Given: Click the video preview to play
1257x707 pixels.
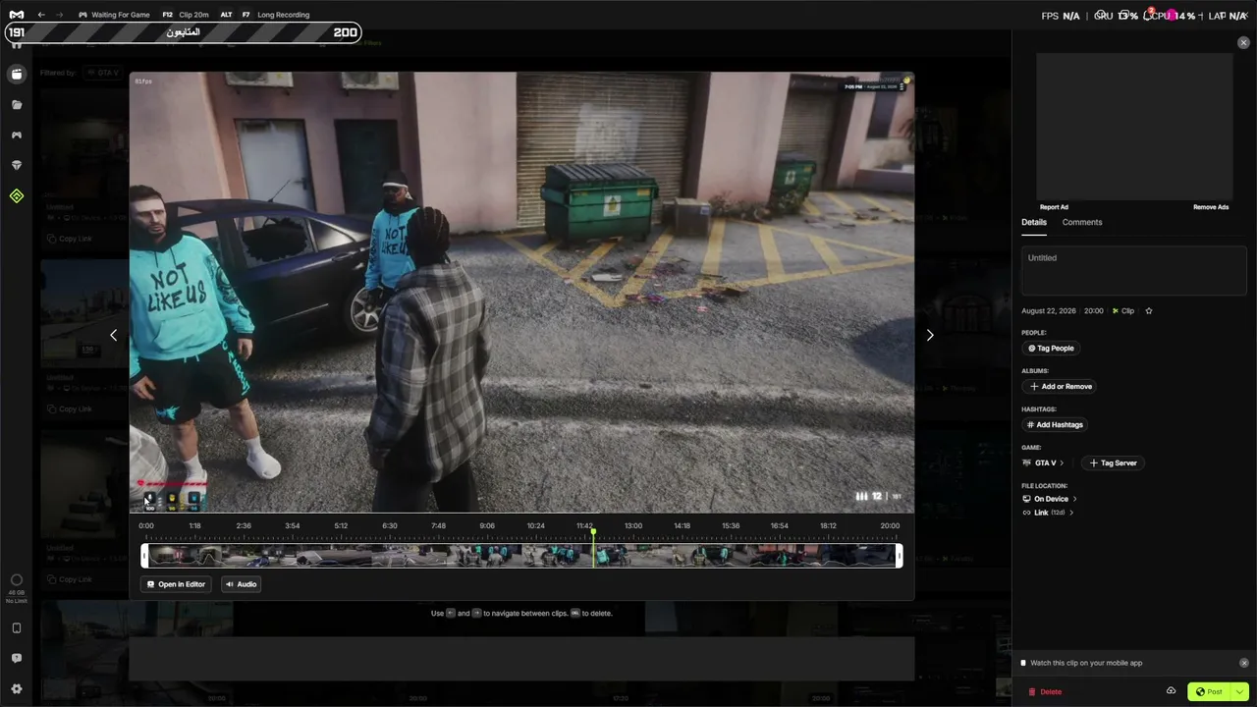Looking at the screenshot, I should pos(521,293).
